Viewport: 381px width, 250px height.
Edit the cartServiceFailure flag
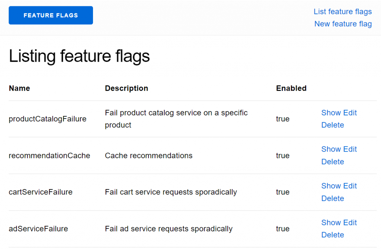click(350, 186)
